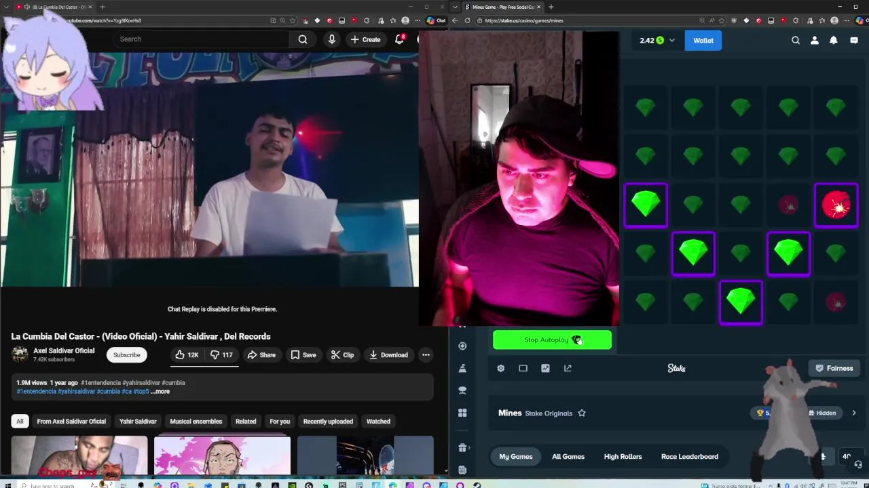Open the Axel Saldivar Oficial channel name
The height and width of the screenshot is (488, 869).
click(64, 350)
